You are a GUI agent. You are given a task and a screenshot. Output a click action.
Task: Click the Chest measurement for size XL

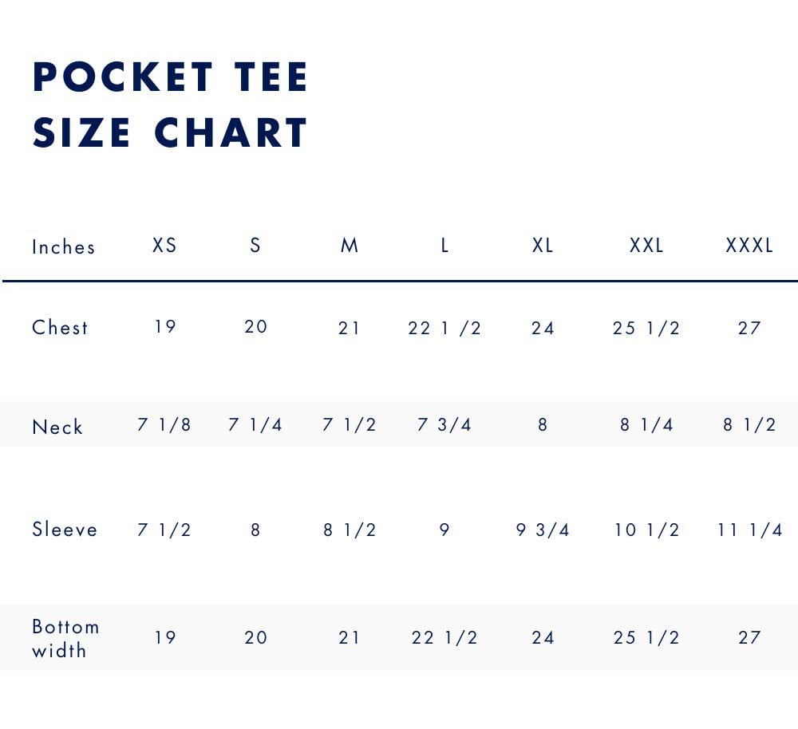543,328
